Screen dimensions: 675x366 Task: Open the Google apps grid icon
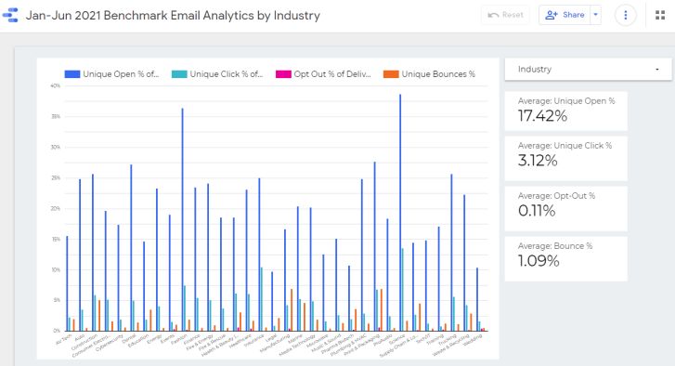point(660,15)
